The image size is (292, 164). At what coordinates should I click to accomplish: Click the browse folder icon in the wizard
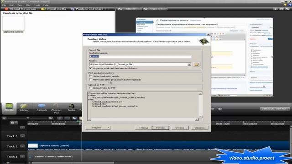pos(197,64)
